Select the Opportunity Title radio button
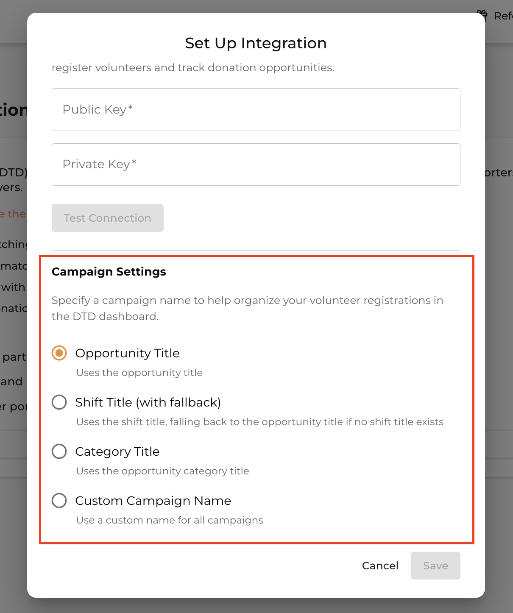This screenshot has width=513, height=613. tap(59, 353)
